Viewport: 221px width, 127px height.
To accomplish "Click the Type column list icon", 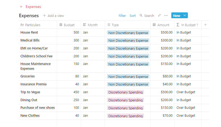I will pyautogui.click(x=109, y=25).
